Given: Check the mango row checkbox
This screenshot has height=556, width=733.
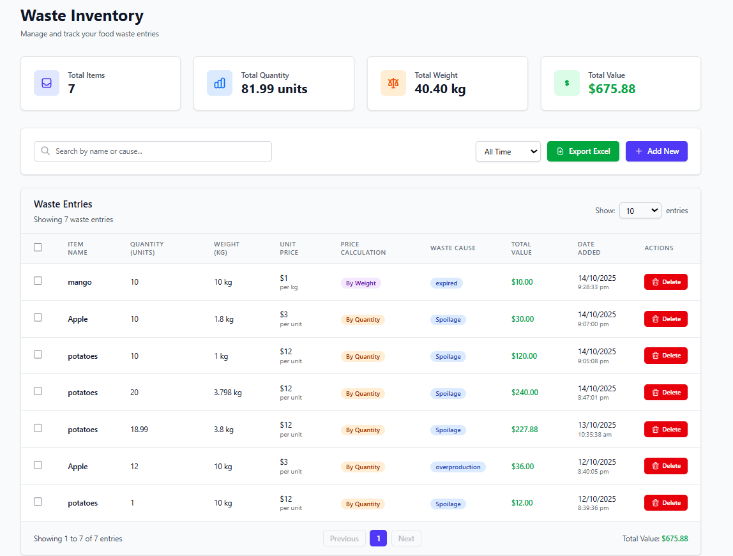Looking at the screenshot, I should click(38, 281).
